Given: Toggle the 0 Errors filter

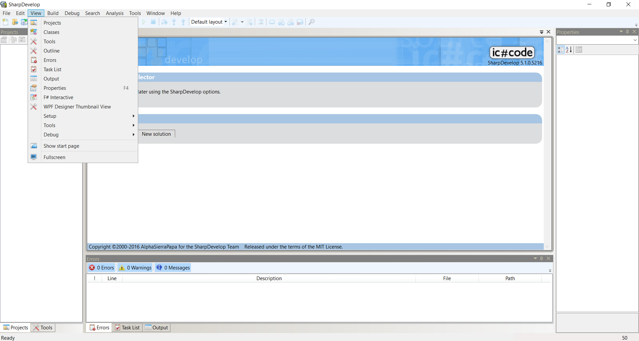Looking at the screenshot, I should 101,267.
